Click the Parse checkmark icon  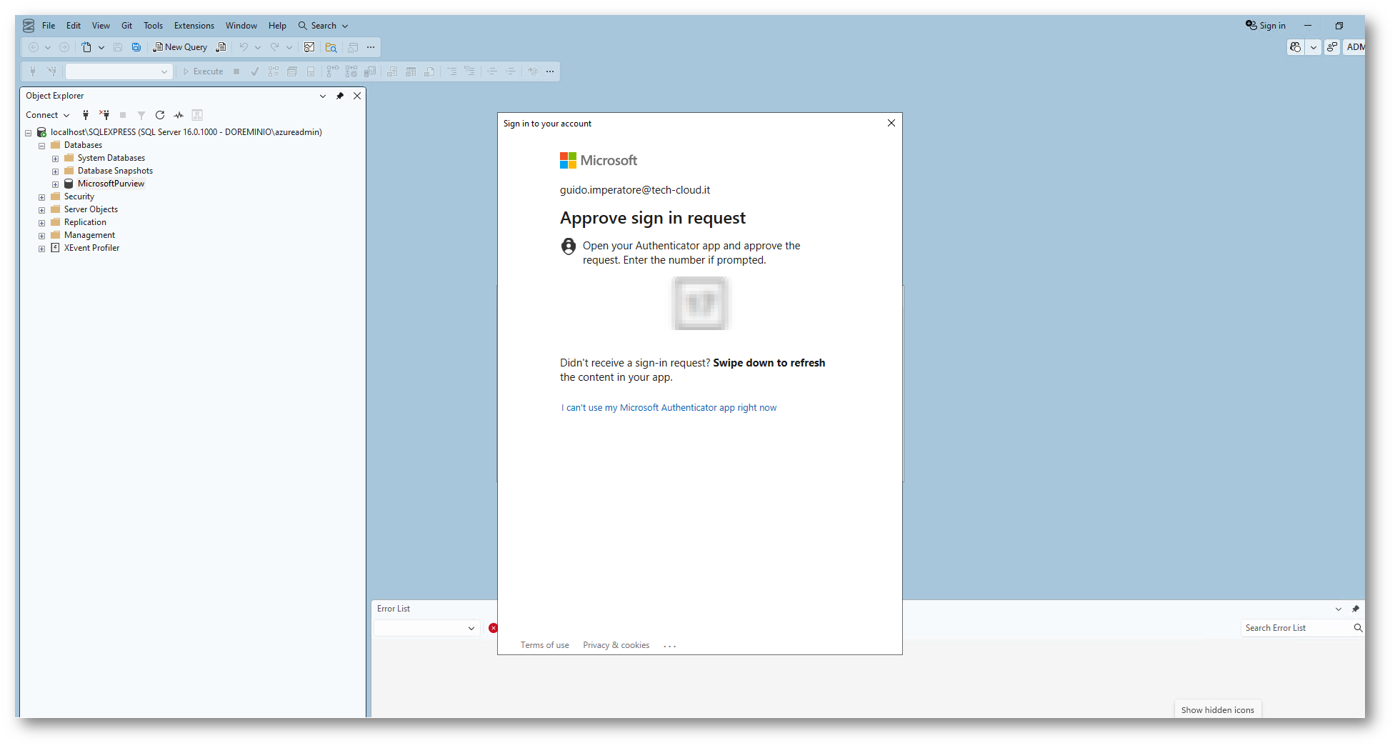(x=254, y=71)
